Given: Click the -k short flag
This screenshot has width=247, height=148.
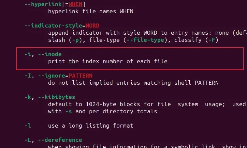Looking at the screenshot, I should pos(28,97).
